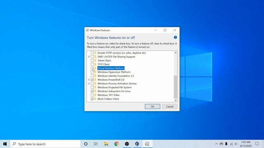This screenshot has width=264, height=148.
Task: Select Windows Hypervisor Platform label
Action: [114, 72]
